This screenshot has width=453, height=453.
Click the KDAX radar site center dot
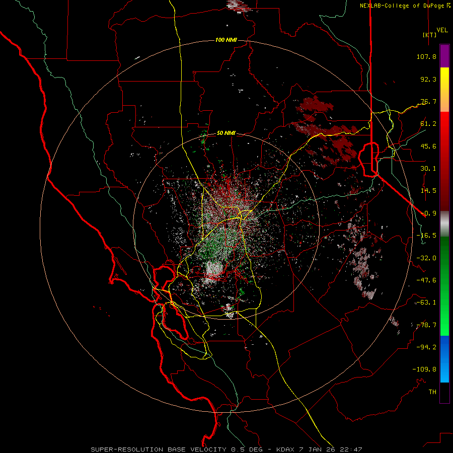point(228,225)
